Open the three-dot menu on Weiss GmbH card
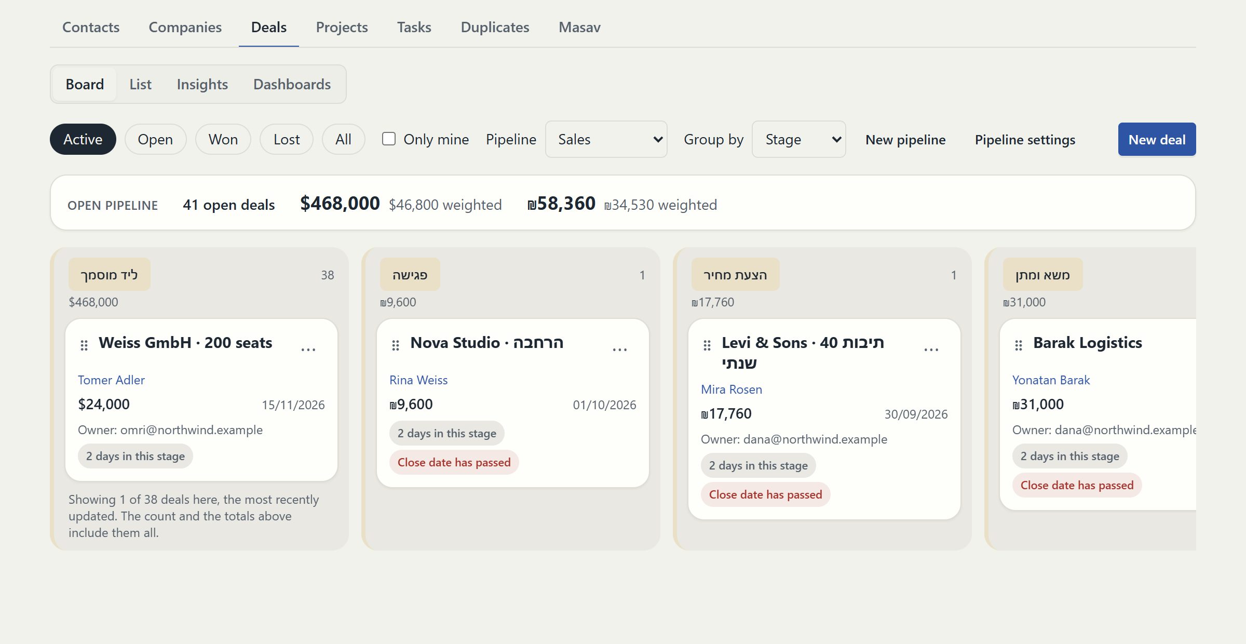Screen dimensions: 1246x644 [x=308, y=350]
